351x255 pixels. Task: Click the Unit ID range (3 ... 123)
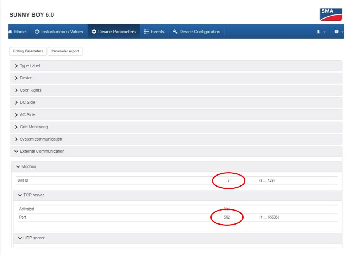(x=267, y=181)
